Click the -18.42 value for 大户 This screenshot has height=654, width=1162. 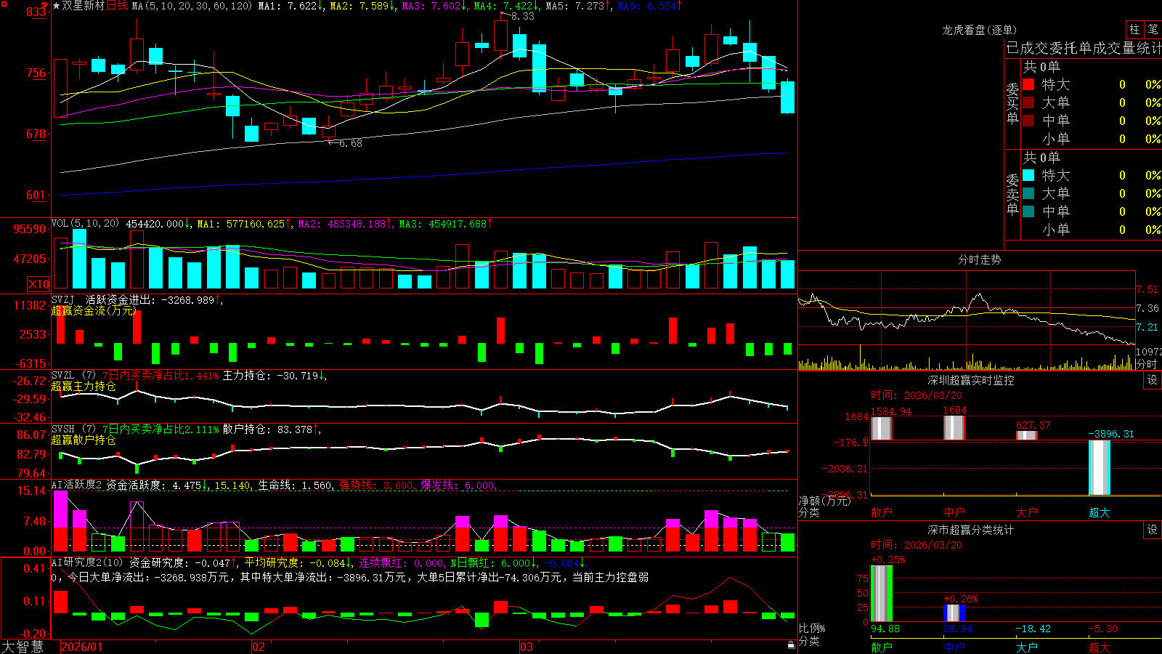[1033, 629]
